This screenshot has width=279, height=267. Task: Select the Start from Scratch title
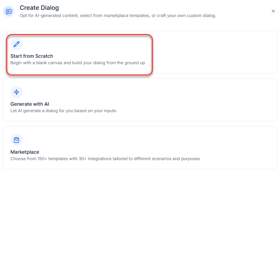[x=32, y=56]
